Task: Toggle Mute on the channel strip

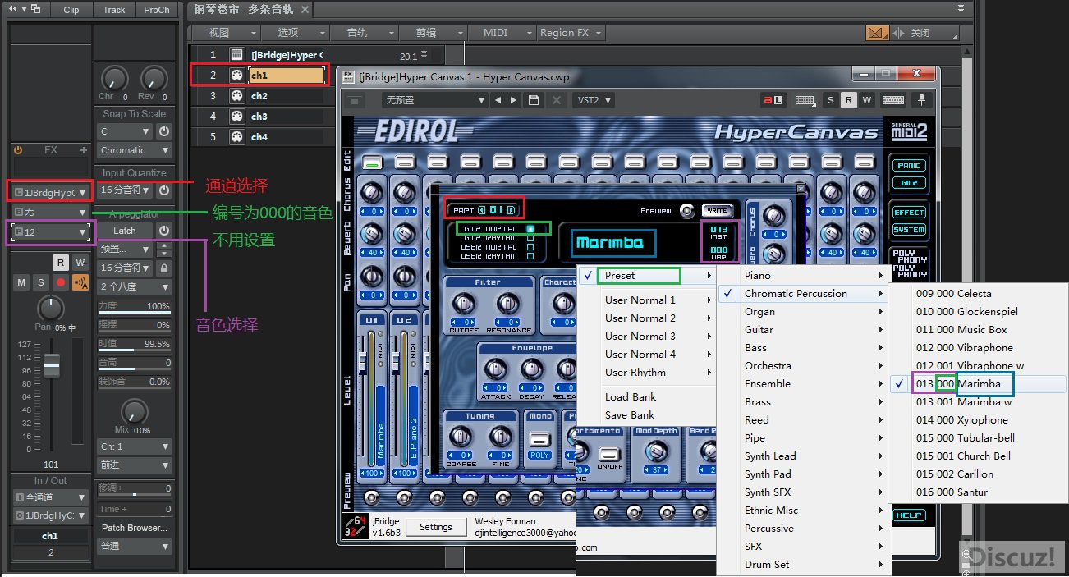Action: click(x=21, y=282)
